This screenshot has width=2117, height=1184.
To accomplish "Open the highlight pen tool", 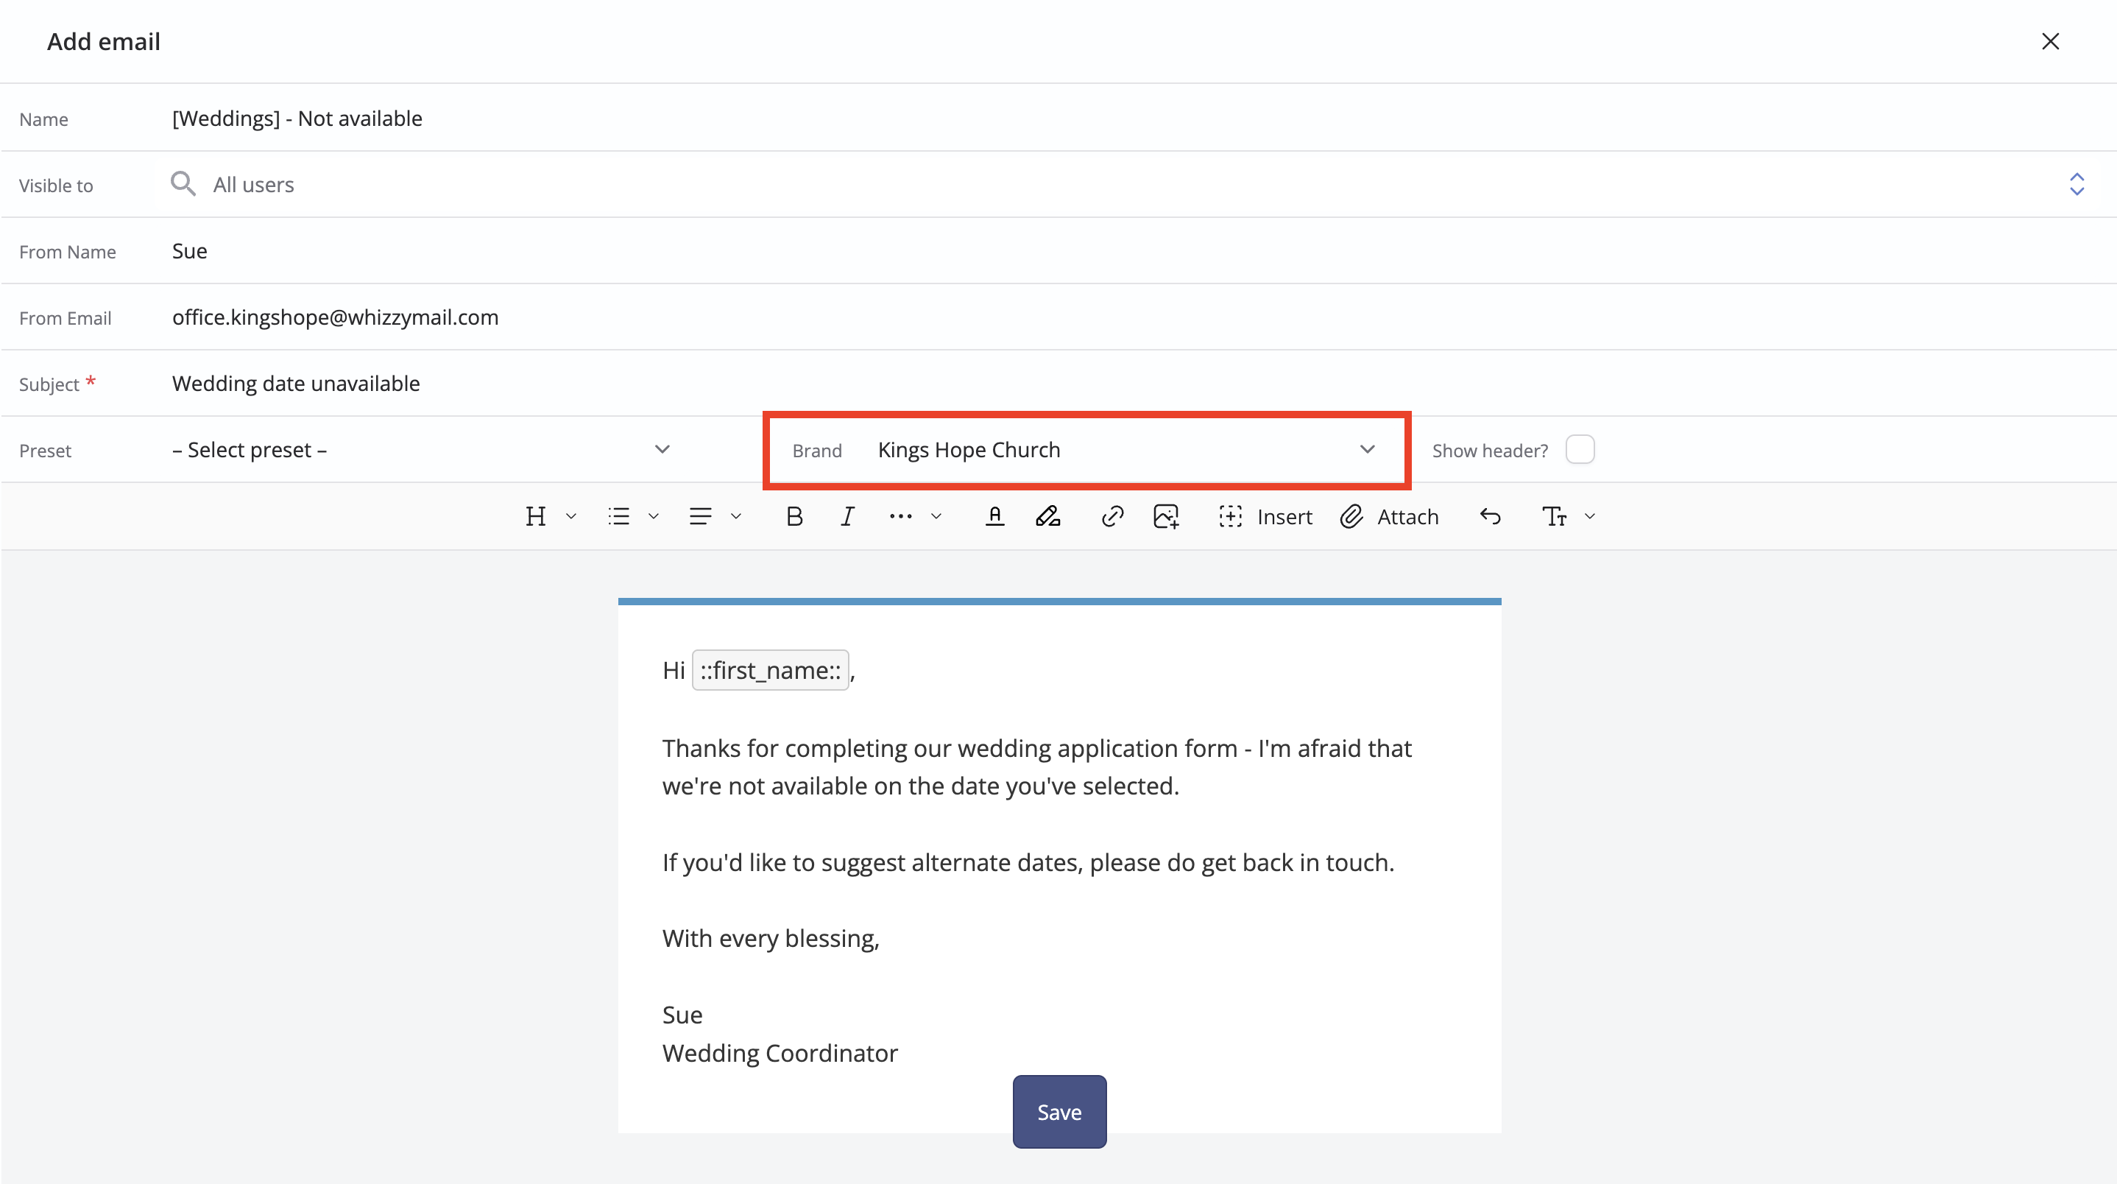I will pos(1047,516).
